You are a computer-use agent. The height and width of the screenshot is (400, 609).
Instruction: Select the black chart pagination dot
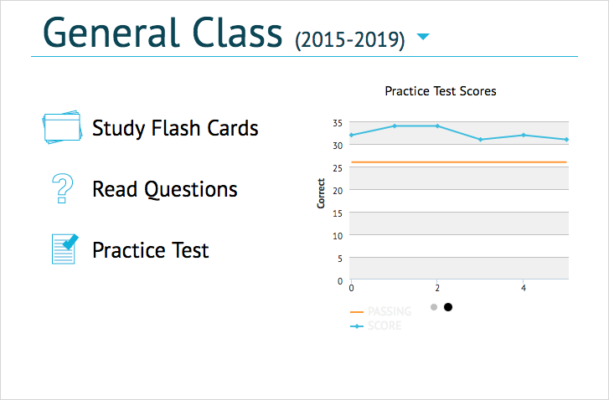(x=448, y=307)
